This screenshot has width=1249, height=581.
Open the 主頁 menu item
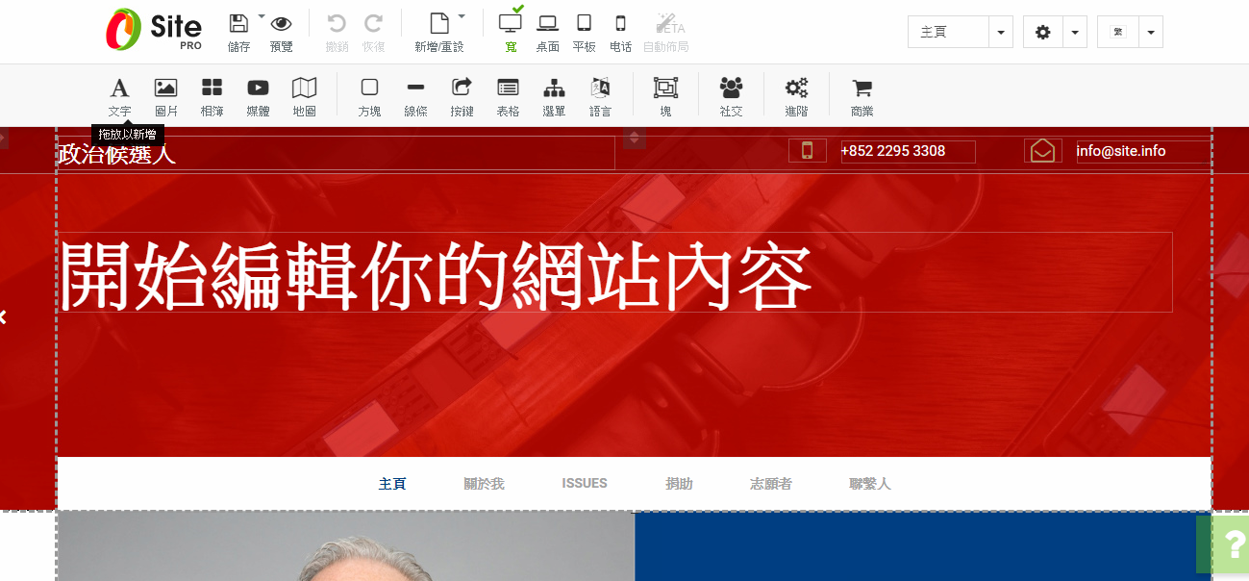click(392, 484)
